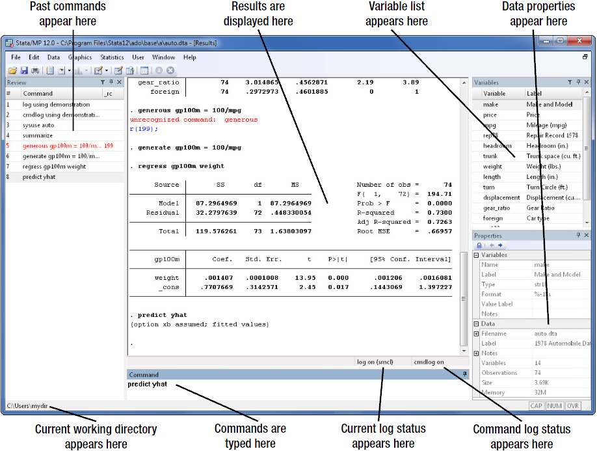Click the filter icon in the Variables panel

click(x=570, y=82)
